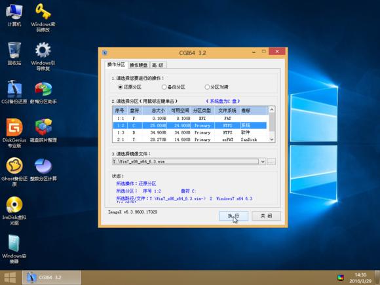Maximize the CGI64 window

(263, 51)
